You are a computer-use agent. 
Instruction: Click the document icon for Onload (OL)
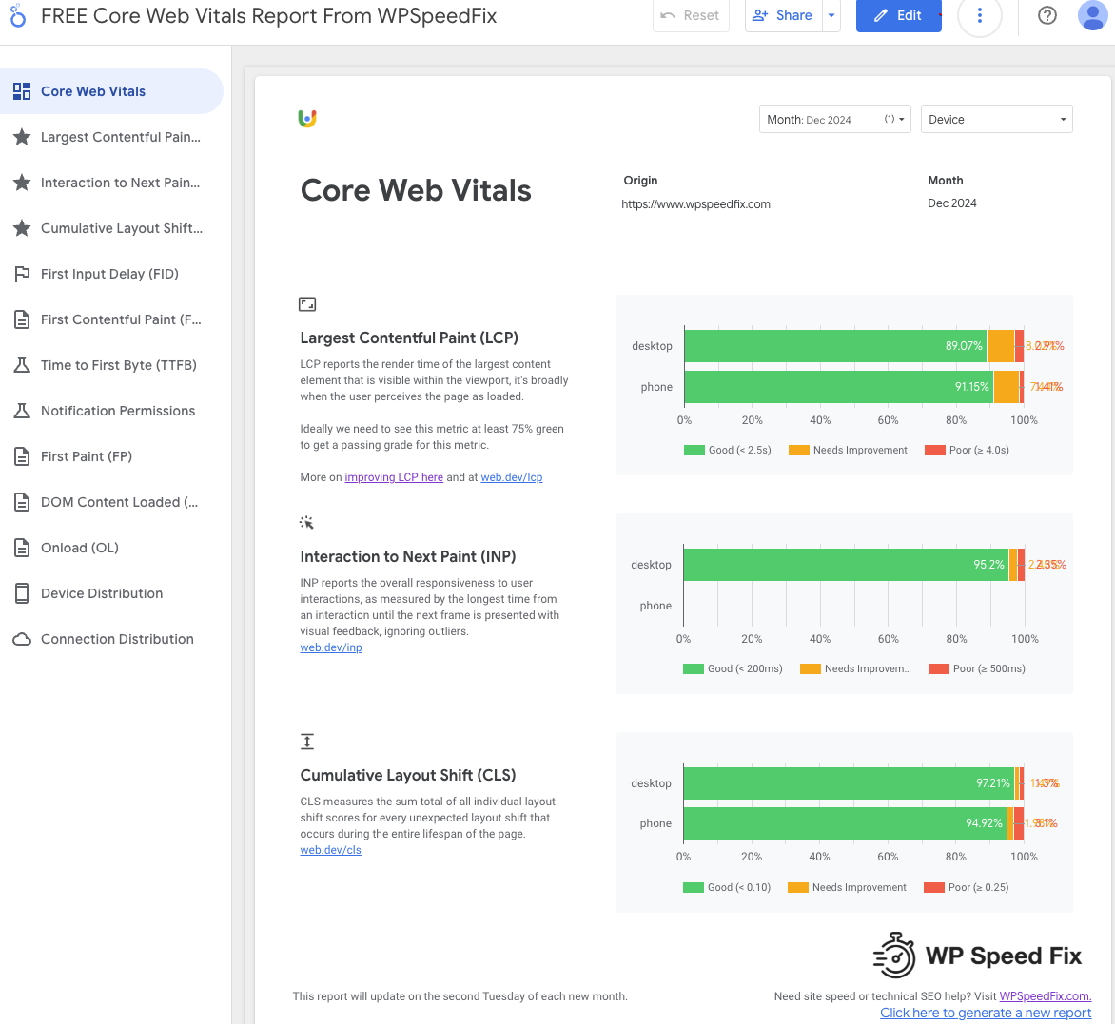22,548
